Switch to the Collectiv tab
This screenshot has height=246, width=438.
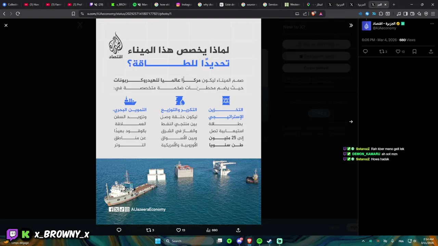[x=10, y=4]
